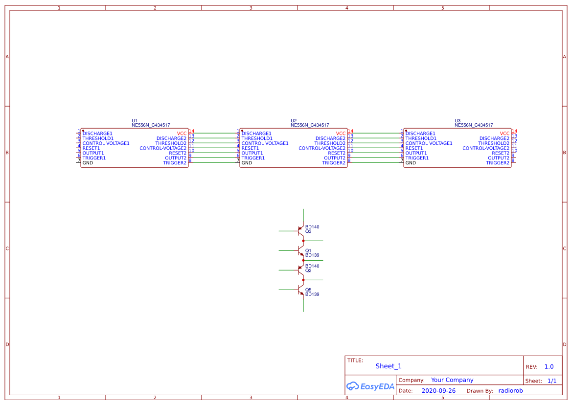Click the red VCC pin label on U2
The width and height of the screenshot is (572, 405).
coord(341,134)
